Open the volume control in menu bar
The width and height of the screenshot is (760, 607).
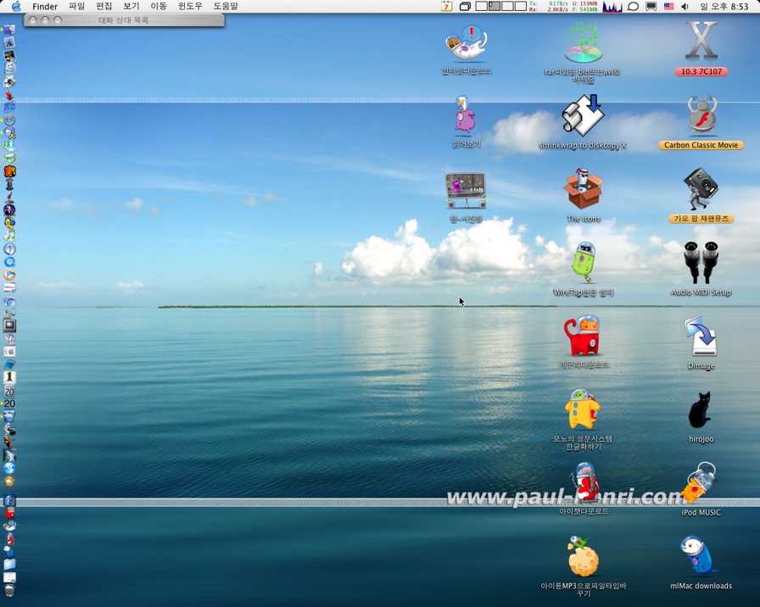(685, 7)
